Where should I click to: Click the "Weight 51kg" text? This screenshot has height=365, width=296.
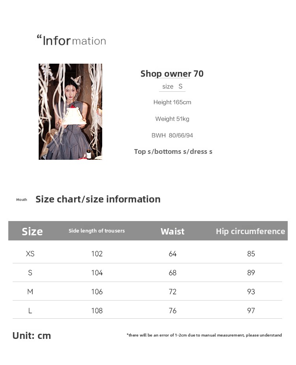click(172, 119)
